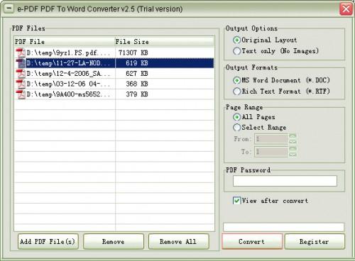
Task: Click the Register button
Action: click(315, 242)
